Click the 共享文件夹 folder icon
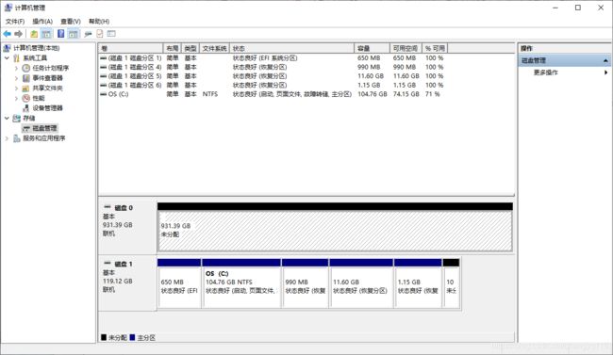This screenshot has width=613, height=355. [x=25, y=89]
